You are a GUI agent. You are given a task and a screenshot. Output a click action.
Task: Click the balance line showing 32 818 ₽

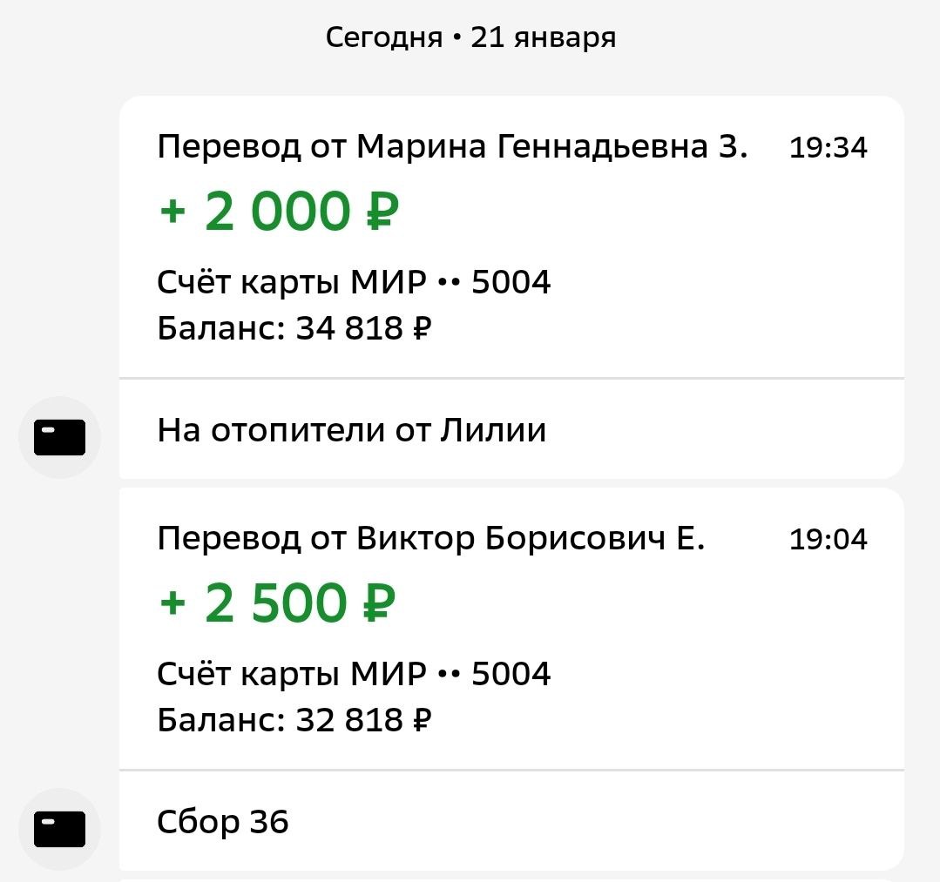point(294,720)
